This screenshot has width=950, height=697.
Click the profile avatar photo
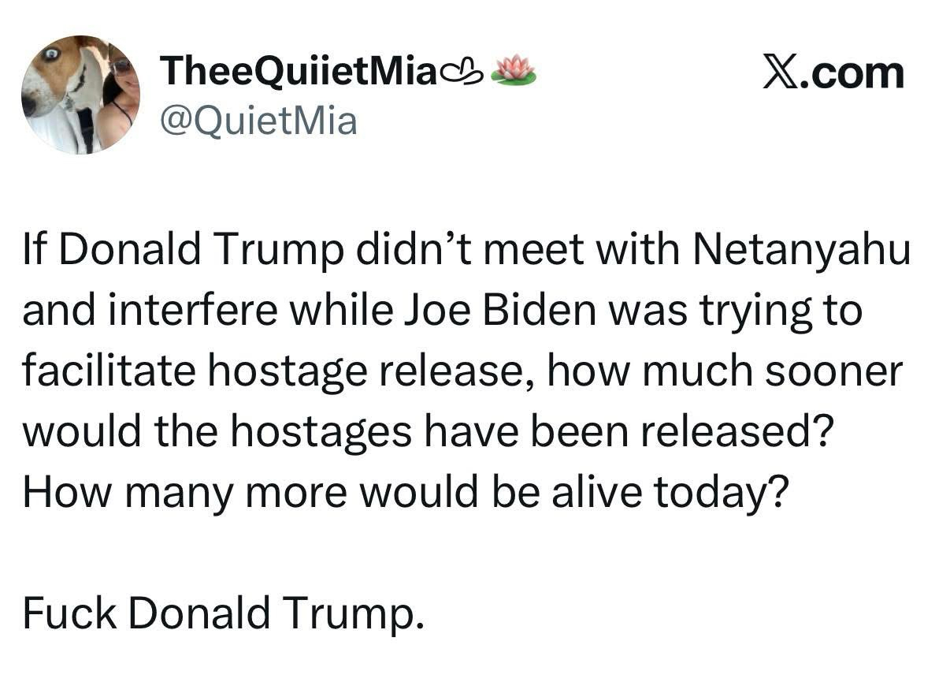coord(80,95)
